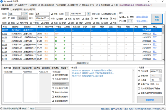Click the 多站查询 button
Screen dimensions: 166x110
22,18
